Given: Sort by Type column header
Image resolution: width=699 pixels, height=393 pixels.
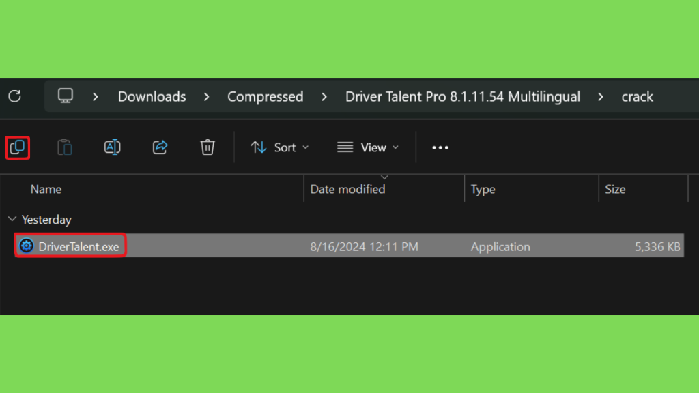Looking at the screenshot, I should point(483,190).
